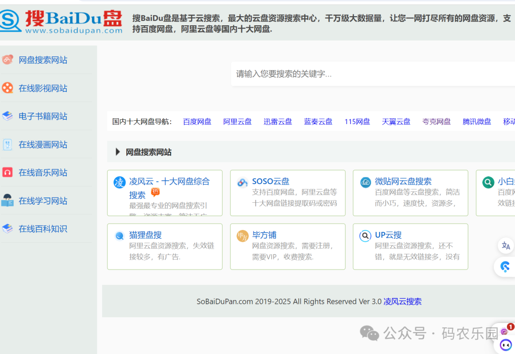
Task: Select the 网盘搜索网站 sidebar icon
Action: click(x=8, y=60)
